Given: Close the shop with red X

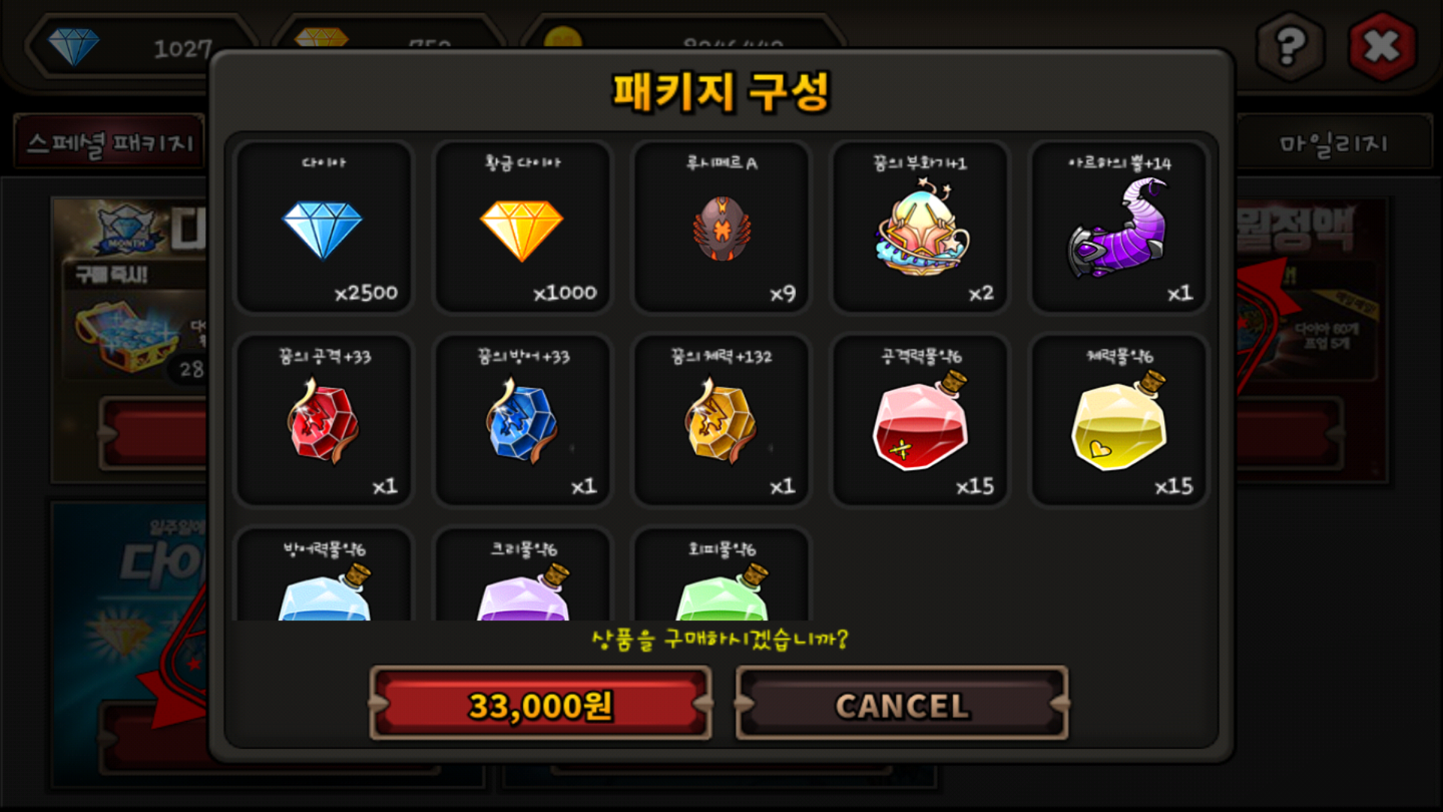Looking at the screenshot, I should pos(1382,47).
